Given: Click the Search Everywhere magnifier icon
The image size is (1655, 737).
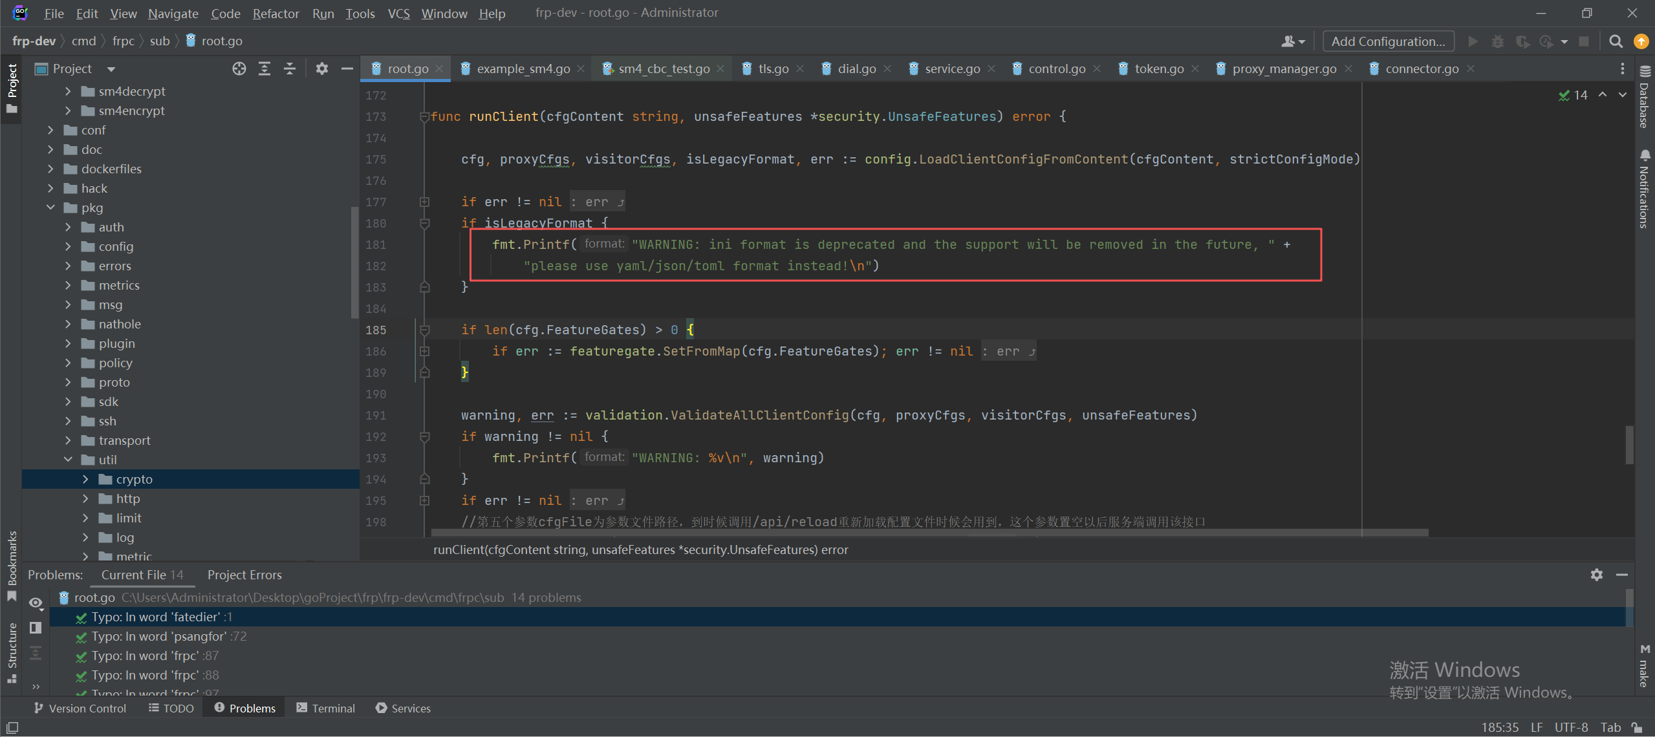Looking at the screenshot, I should pos(1616,41).
